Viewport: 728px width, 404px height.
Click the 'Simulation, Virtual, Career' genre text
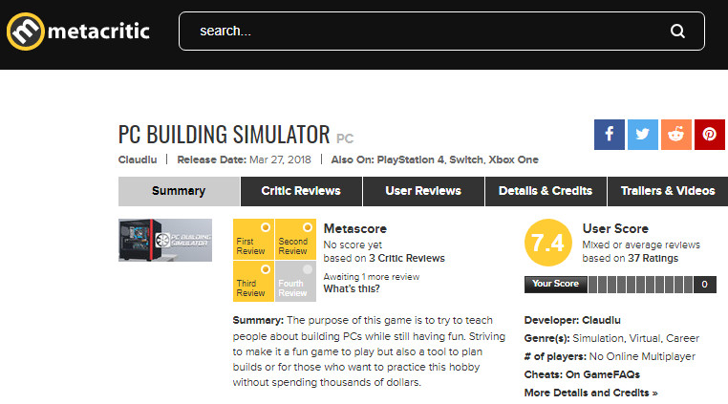pos(635,338)
